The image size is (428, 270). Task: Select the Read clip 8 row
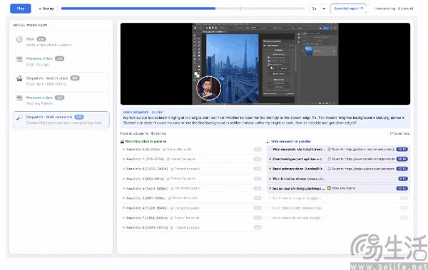pyautogui.click(x=192, y=227)
